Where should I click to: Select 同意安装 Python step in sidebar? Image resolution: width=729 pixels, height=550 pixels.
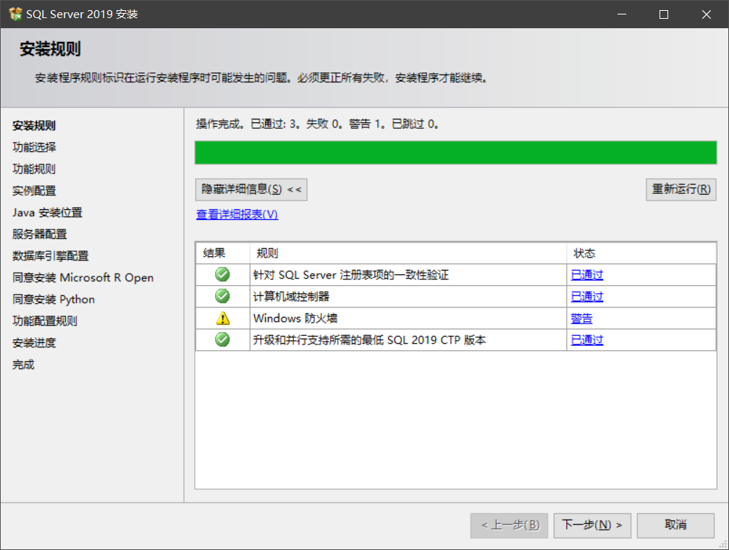(54, 300)
